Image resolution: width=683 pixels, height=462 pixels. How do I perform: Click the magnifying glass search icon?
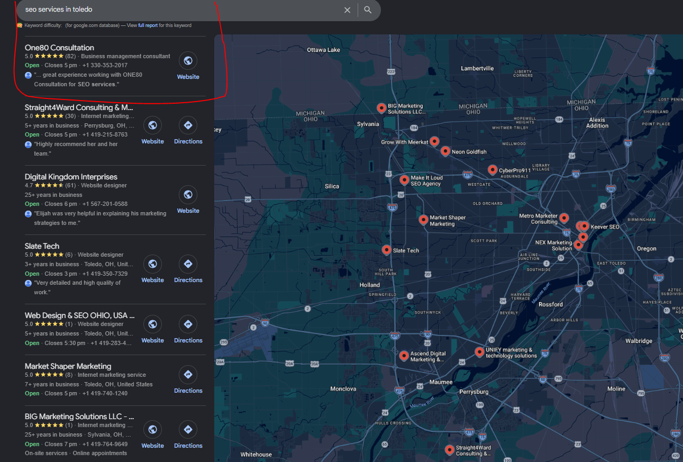[368, 10]
